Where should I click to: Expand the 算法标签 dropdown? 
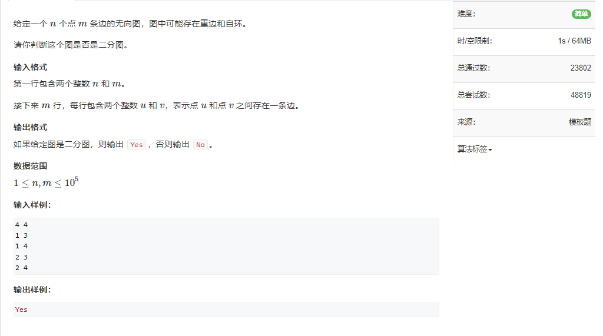pyautogui.click(x=475, y=149)
